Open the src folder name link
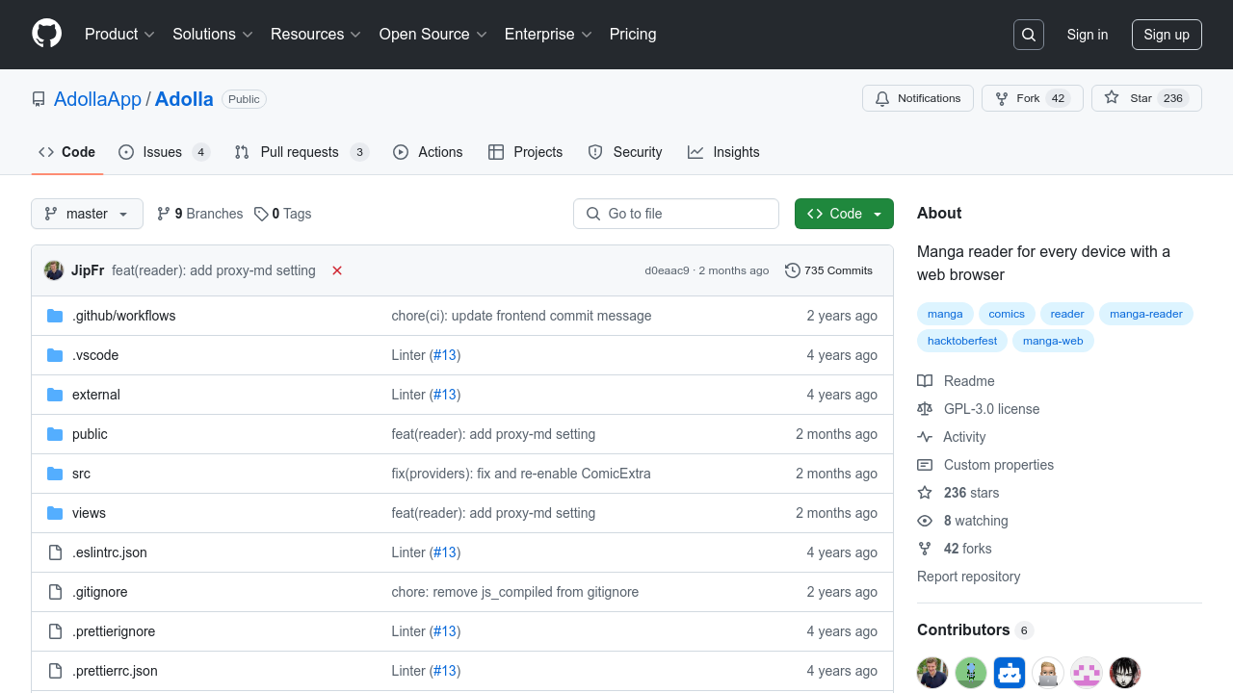Screen dimensions: 1233x693 81,474
